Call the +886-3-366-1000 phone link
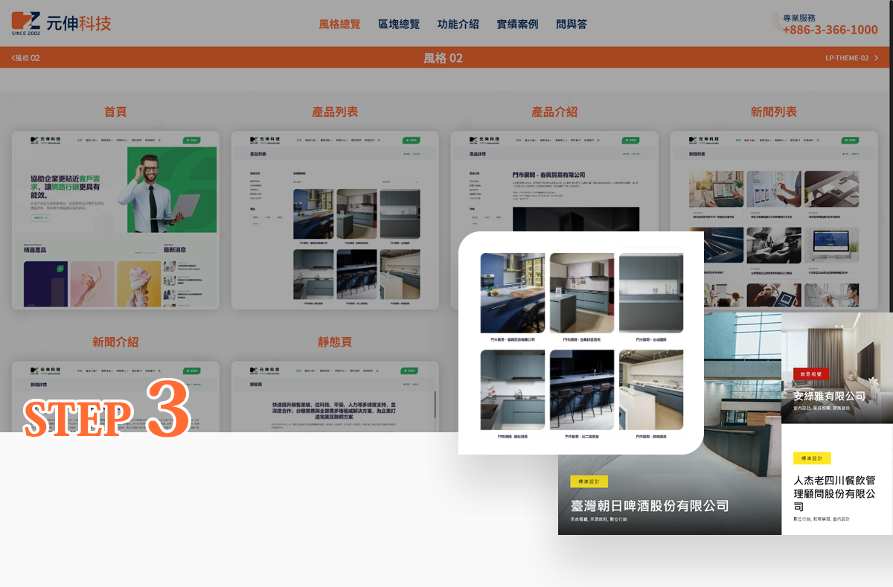The height and width of the screenshot is (587, 893). [830, 30]
